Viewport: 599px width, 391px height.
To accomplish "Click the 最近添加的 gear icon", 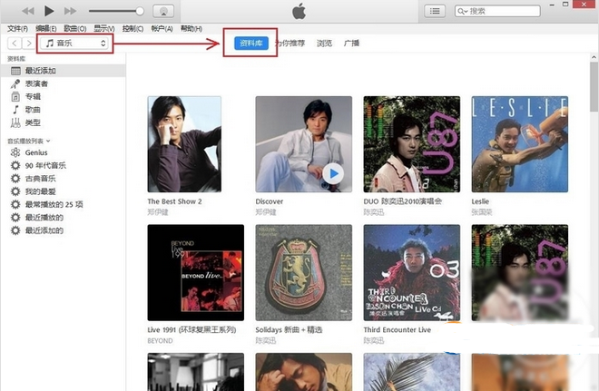I will (15, 230).
